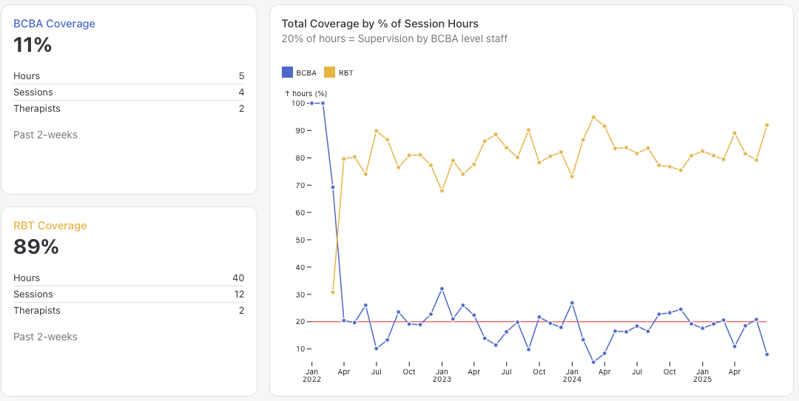This screenshot has height=401, width=799.
Task: Click the yellow RBT legend swatch
Action: click(330, 73)
